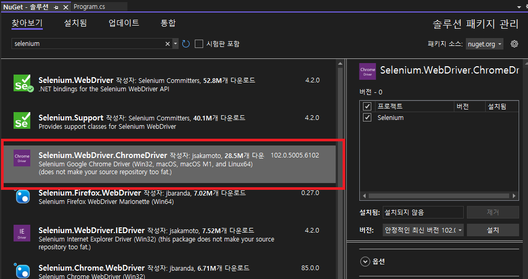528x279 pixels.
Task: Click the Selenium project name in table
Action: 390,118
